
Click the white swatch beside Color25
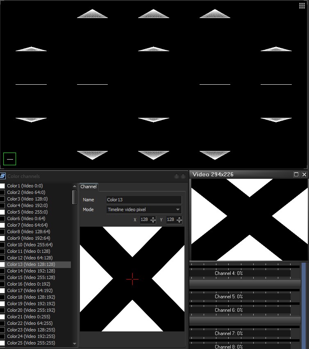(2, 343)
